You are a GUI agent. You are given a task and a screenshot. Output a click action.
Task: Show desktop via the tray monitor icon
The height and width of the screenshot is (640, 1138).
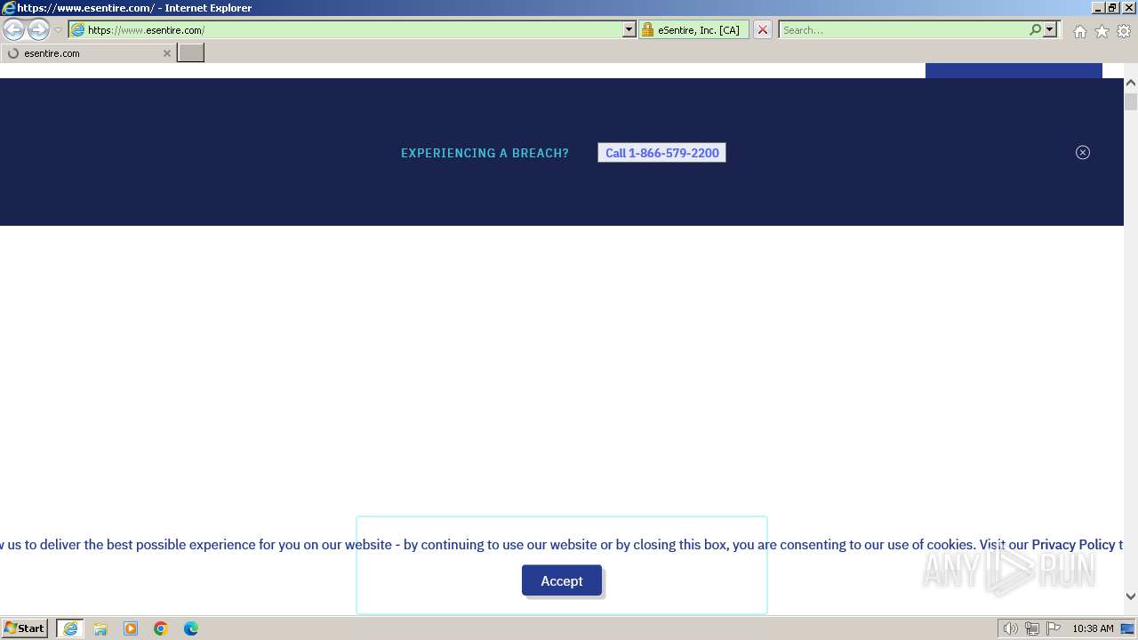(x=1127, y=628)
